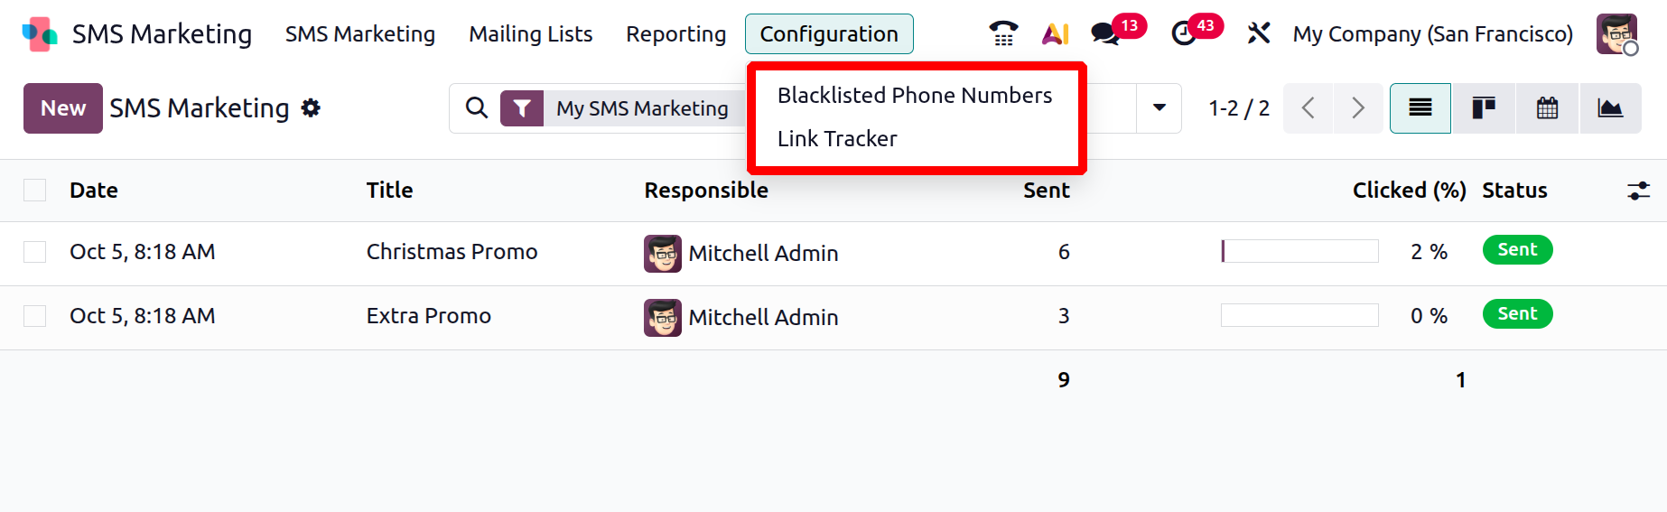Open the conversations messages icon

point(1105,33)
